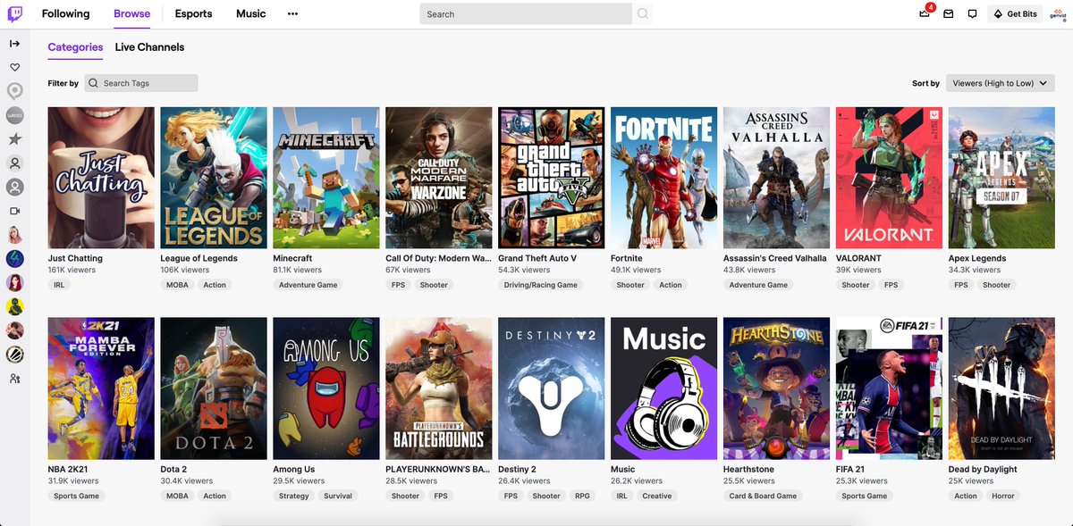
Task: Open the Assassin's Creed Valhalla cover art
Action: [x=776, y=178]
